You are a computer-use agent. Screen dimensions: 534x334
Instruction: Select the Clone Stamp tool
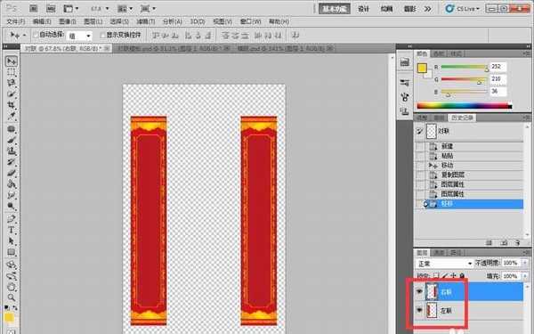[12, 151]
